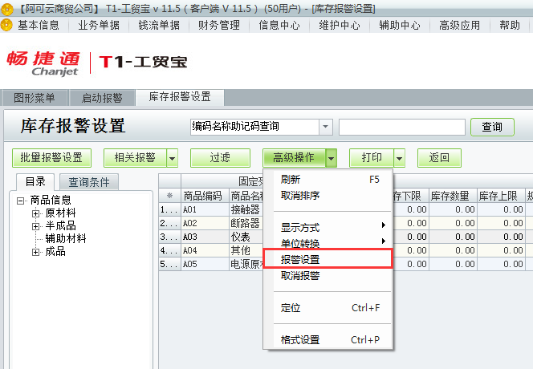533x369 pixels.
Task: Select cell A01 in the table
Action: (x=205, y=209)
